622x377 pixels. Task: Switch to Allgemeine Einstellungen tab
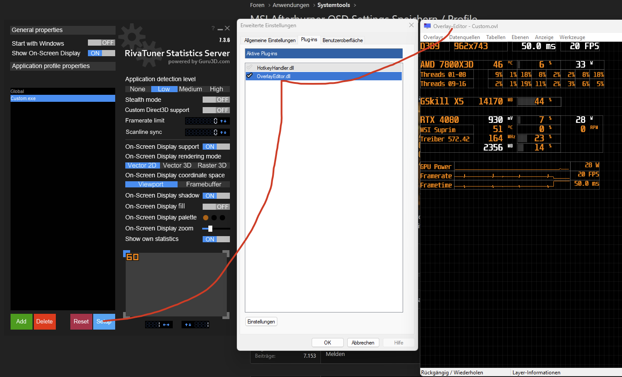coord(270,40)
